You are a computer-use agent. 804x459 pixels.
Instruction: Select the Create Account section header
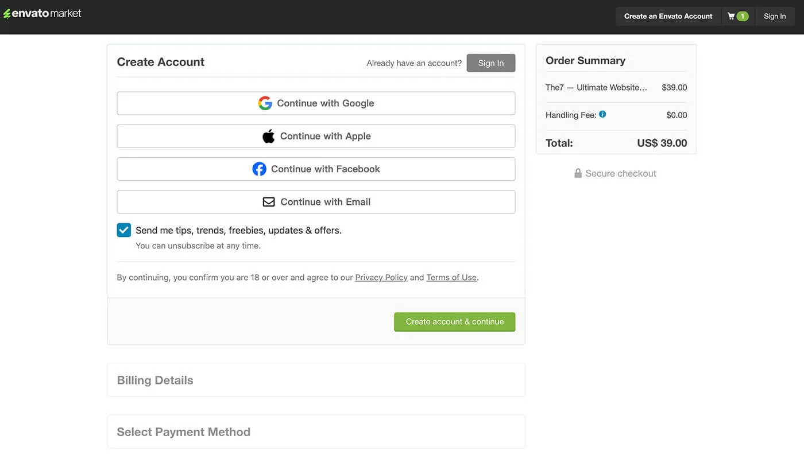click(x=160, y=61)
